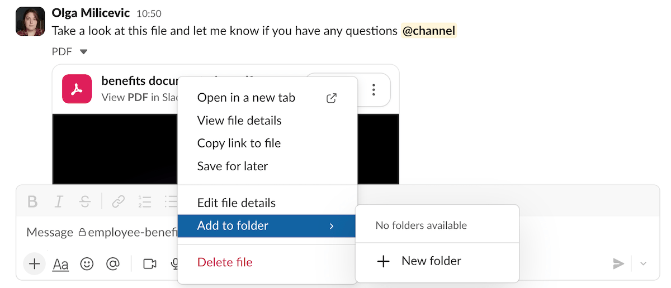This screenshot has height=288, width=671.
Task: Click Olga Milicevic's profile avatar
Action: 30,22
